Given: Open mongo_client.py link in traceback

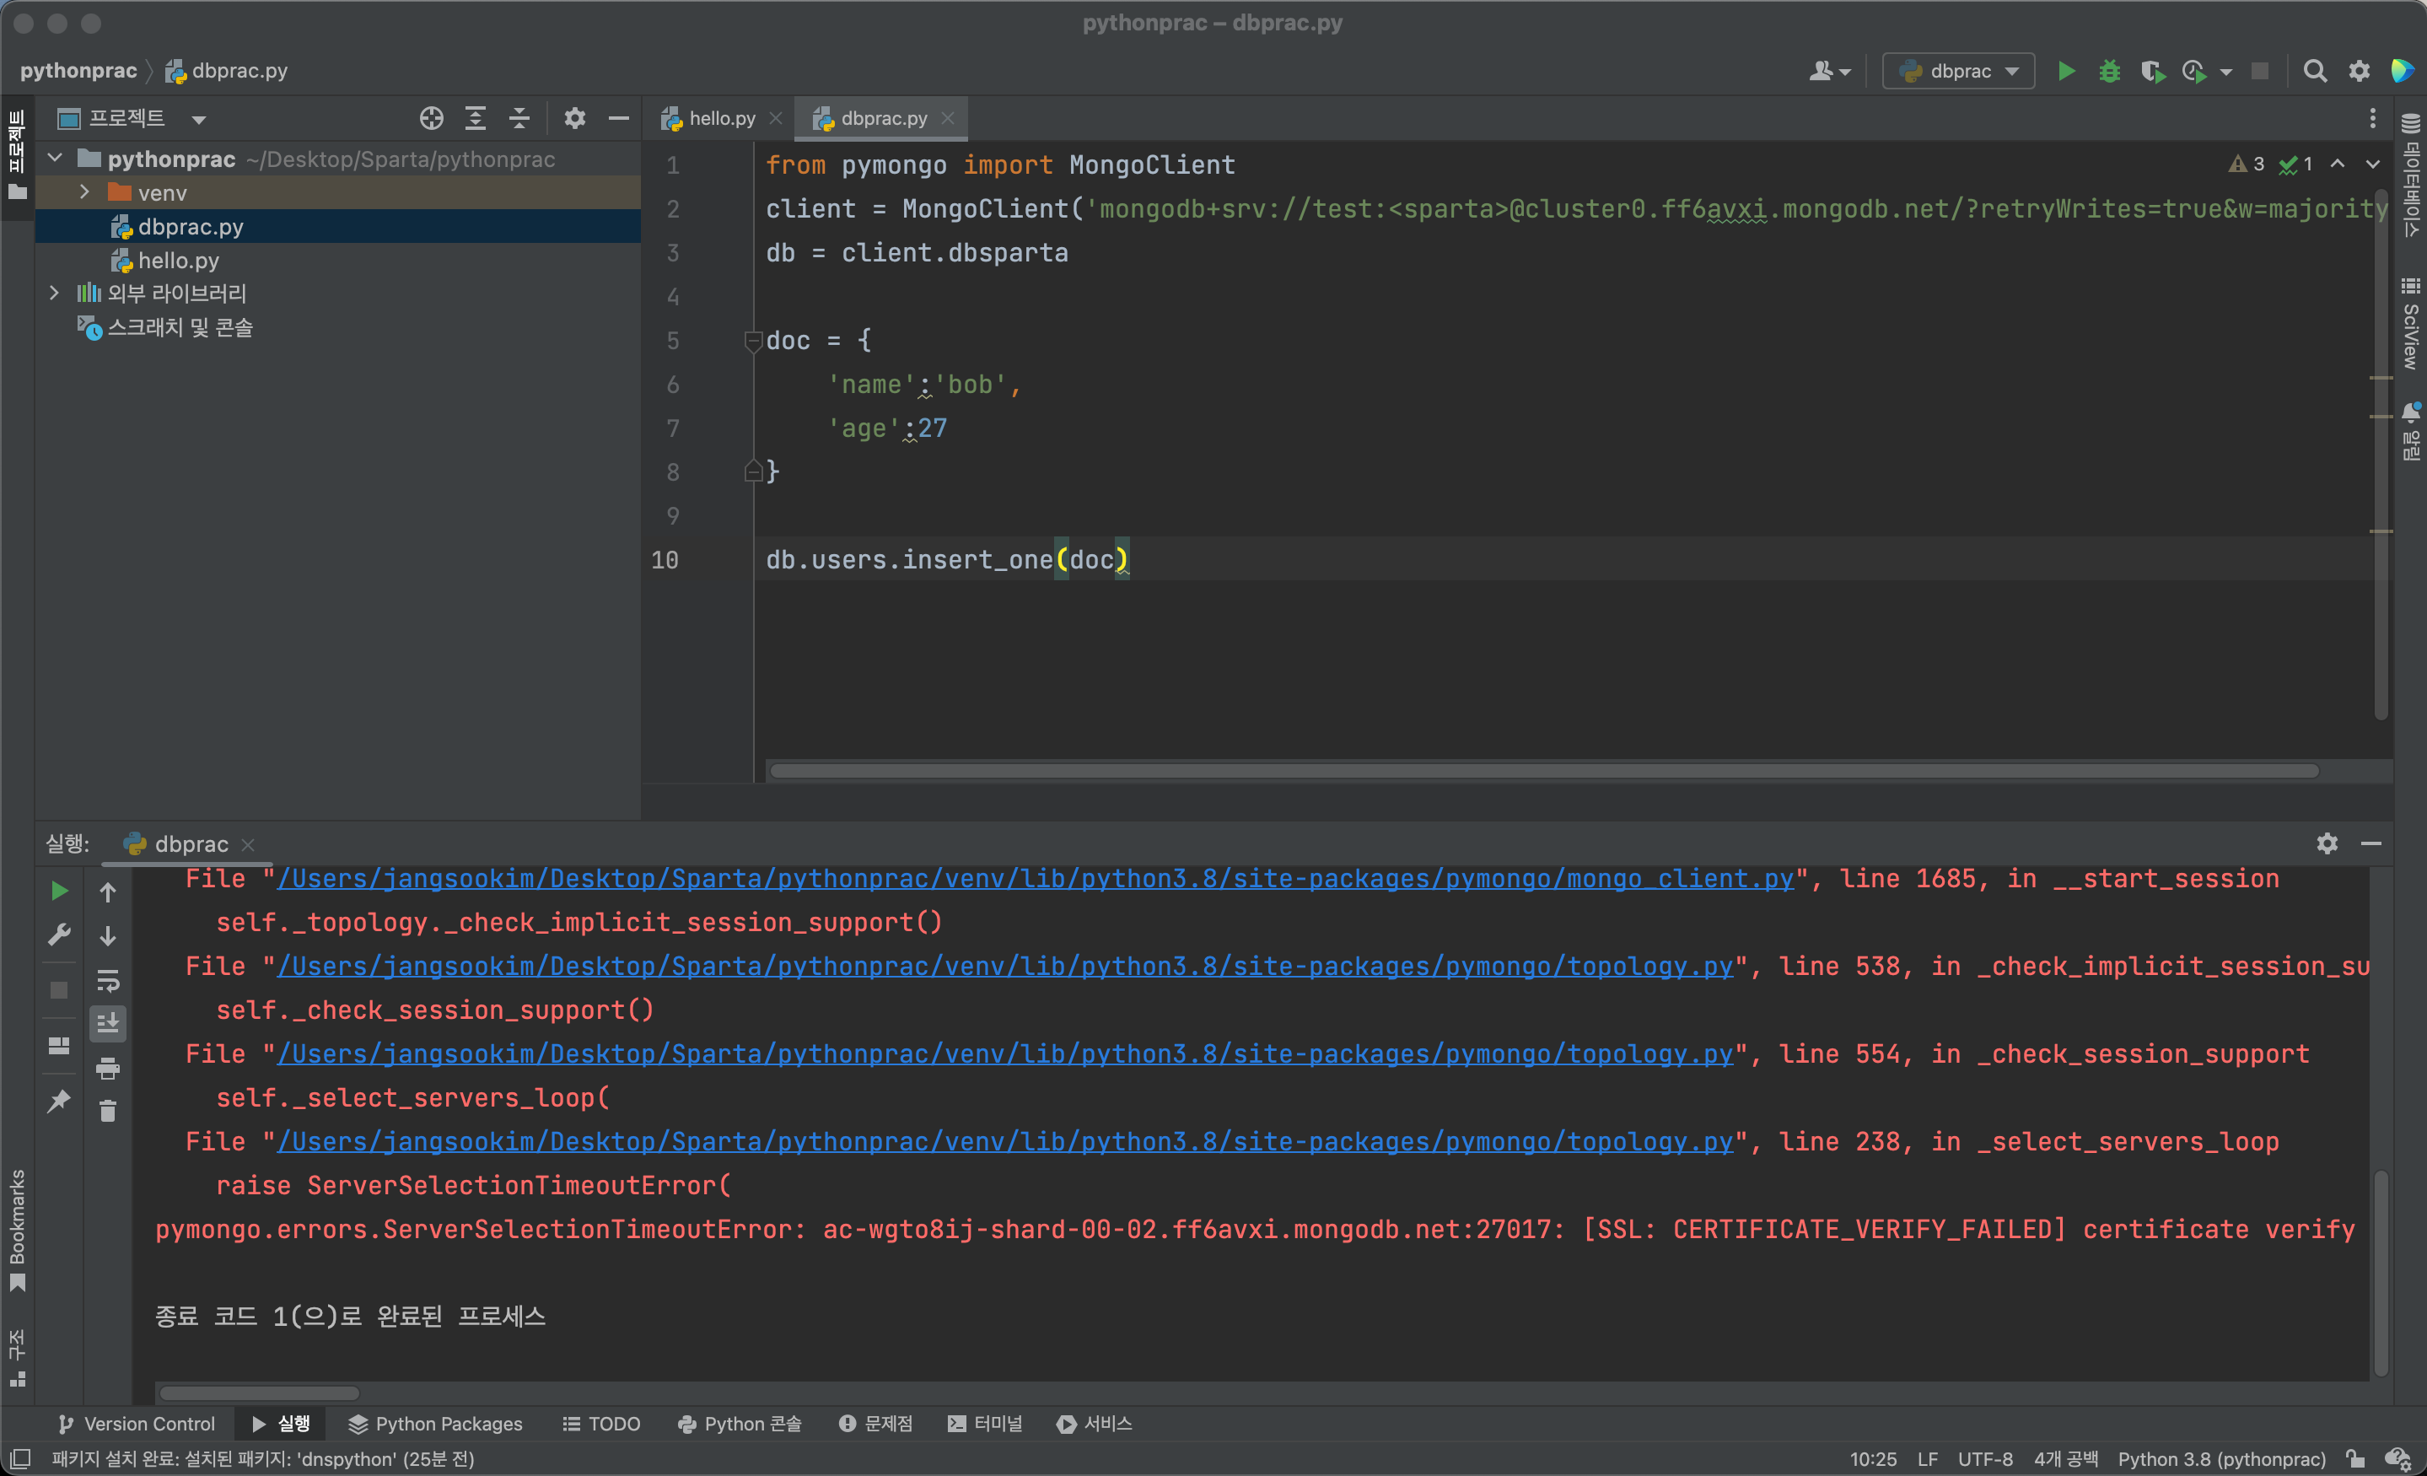Looking at the screenshot, I should click(1036, 878).
